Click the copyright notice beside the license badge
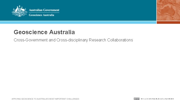 pos(157,99)
